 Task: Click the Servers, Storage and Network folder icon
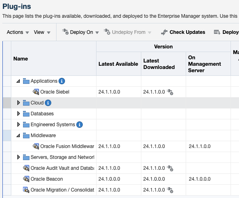click(x=26, y=157)
